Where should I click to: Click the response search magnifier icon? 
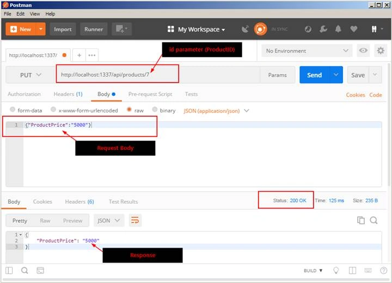[x=373, y=220]
